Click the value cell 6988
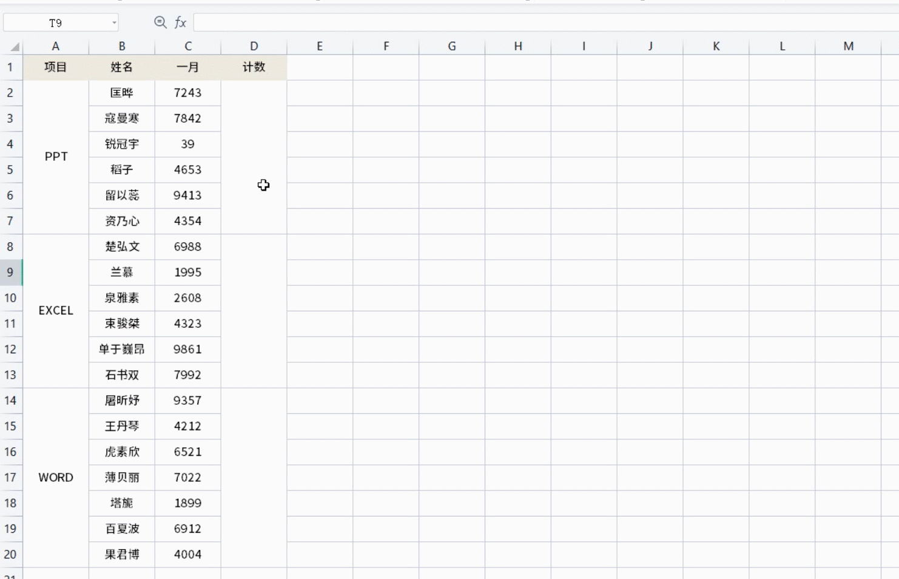Screen dimensions: 899x579 pos(188,247)
